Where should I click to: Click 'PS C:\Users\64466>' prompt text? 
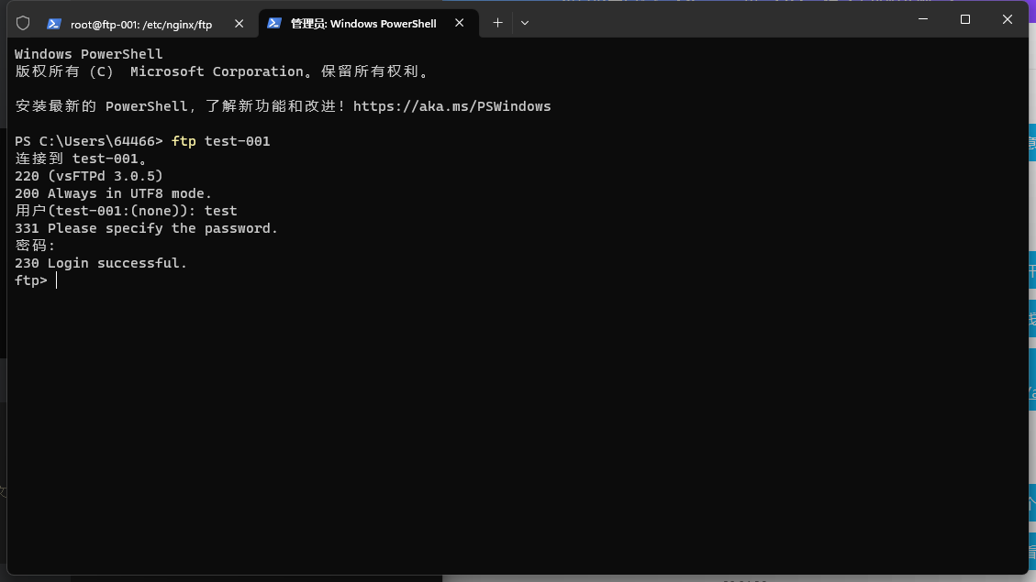[88, 141]
